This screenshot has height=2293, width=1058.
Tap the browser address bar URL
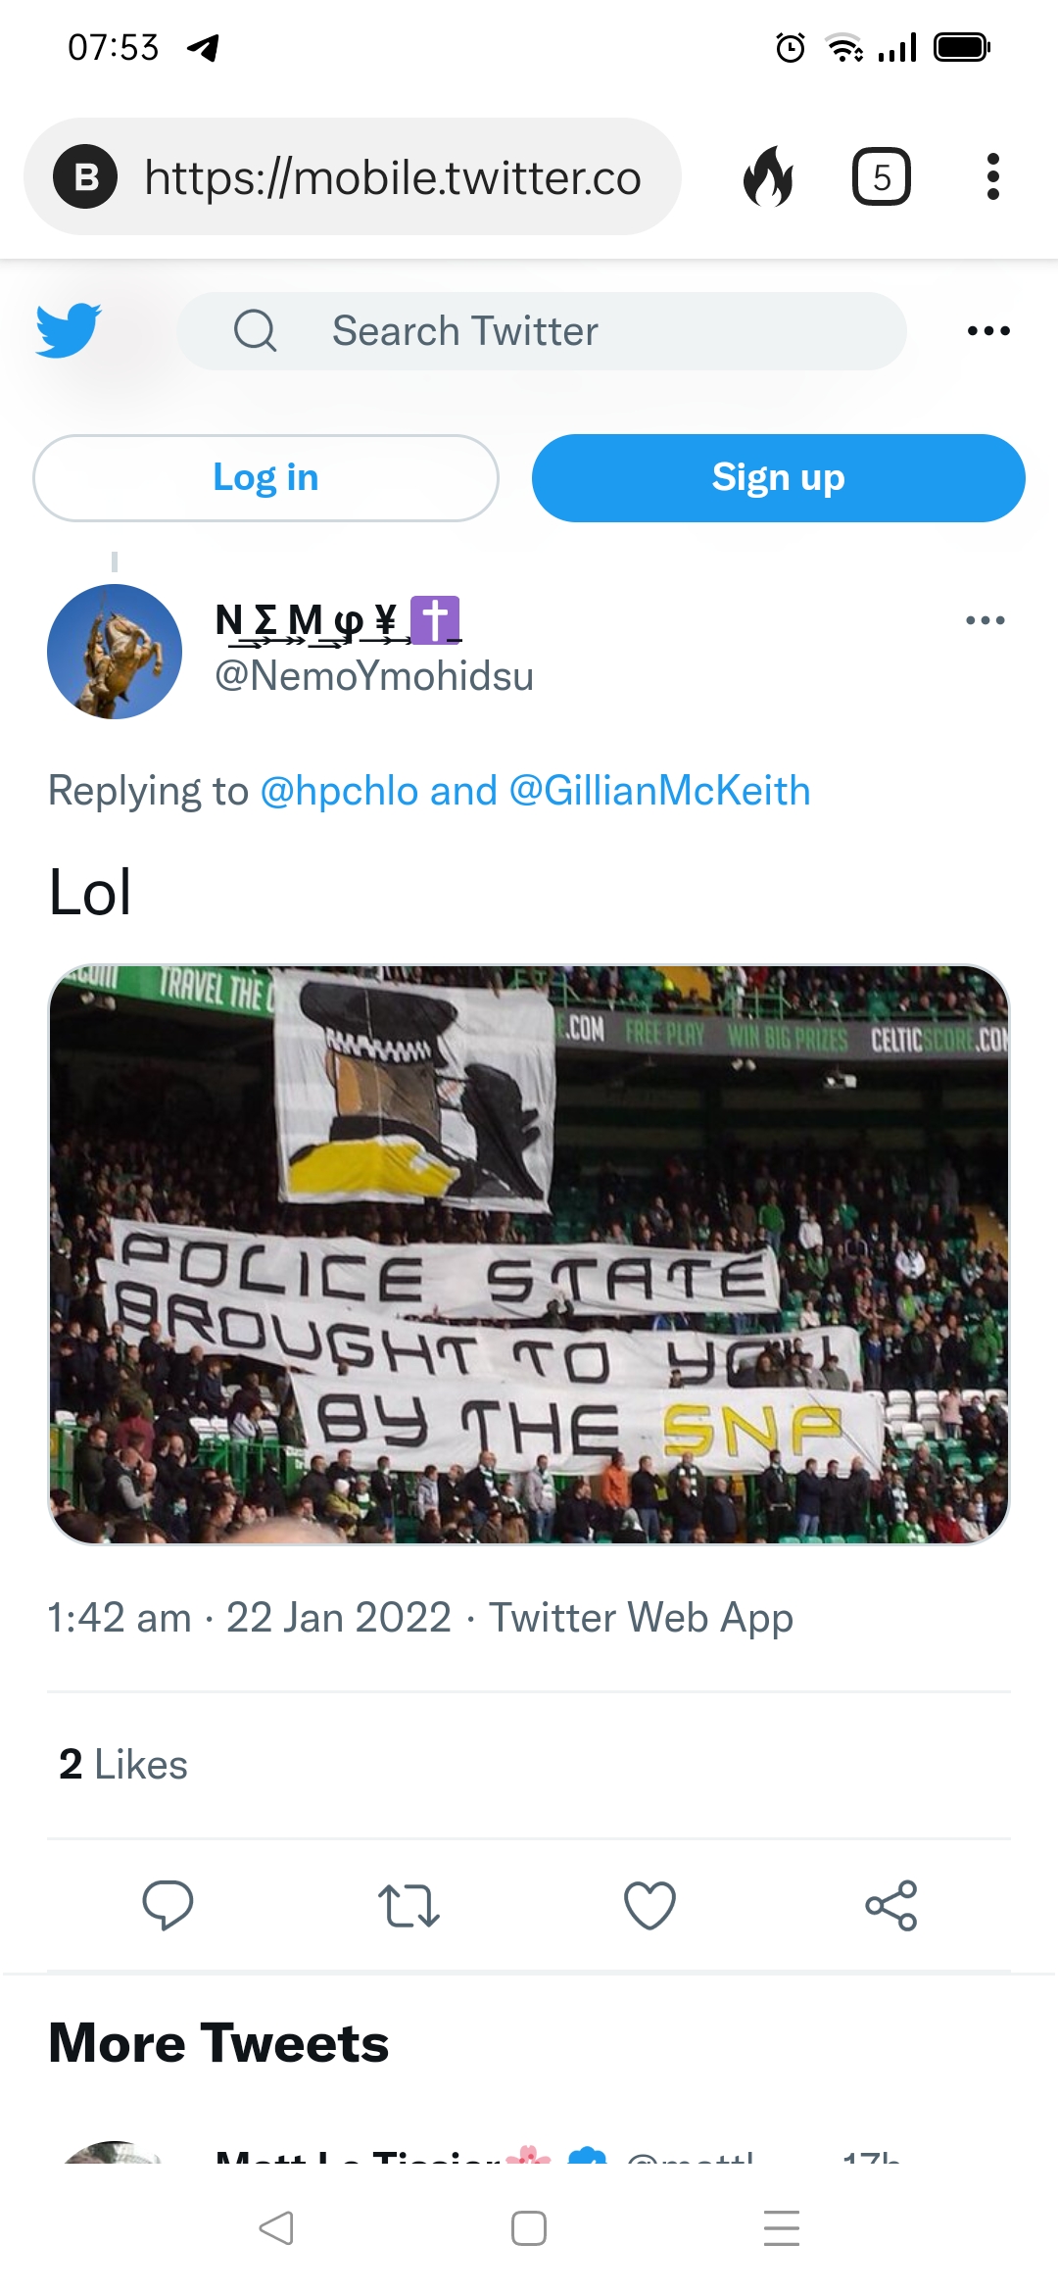pyautogui.click(x=392, y=177)
